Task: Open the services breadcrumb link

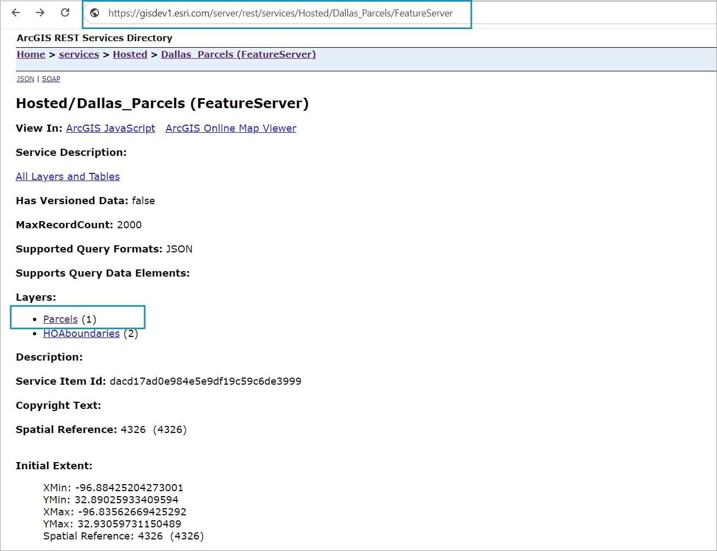Action: pyautogui.click(x=79, y=54)
